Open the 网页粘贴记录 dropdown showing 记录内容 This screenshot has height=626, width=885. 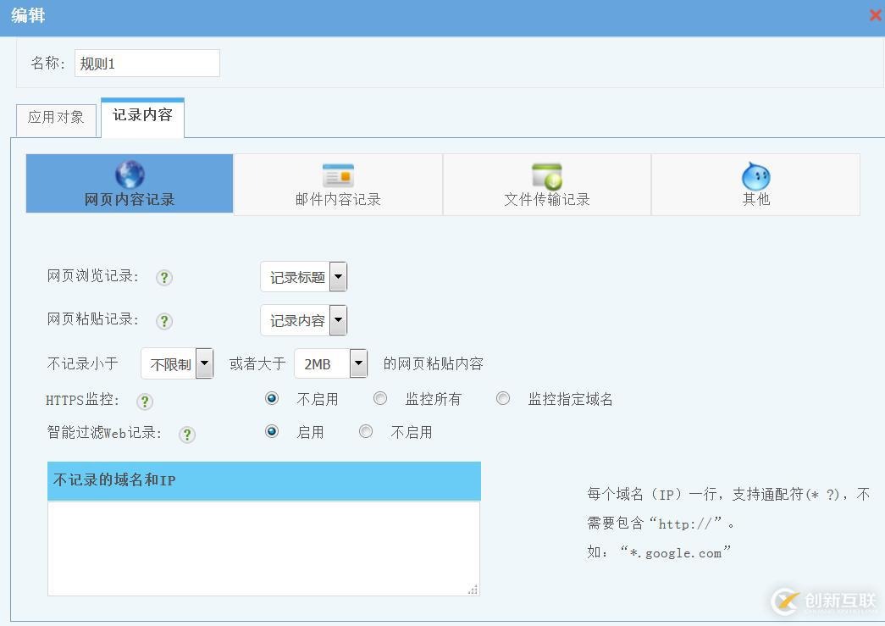click(304, 320)
